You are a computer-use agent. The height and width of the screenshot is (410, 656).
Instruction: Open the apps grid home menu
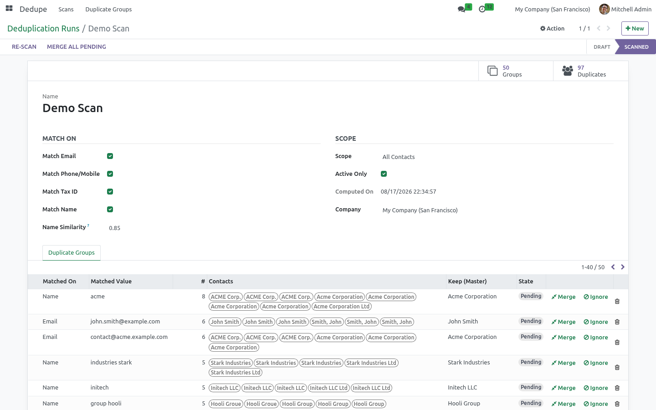pyautogui.click(x=9, y=9)
